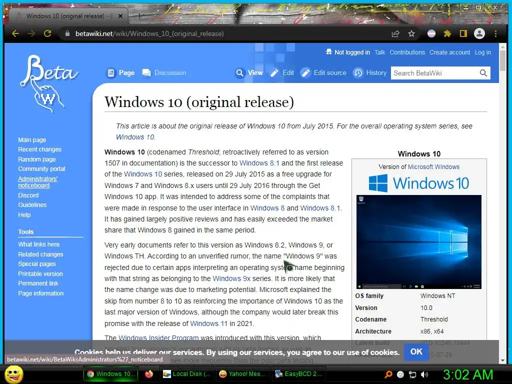
Task: Open Chrome three-dot menu
Action: point(495,33)
